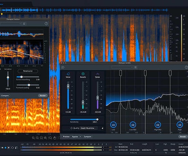Click the yellow marker pin below waveform overview
188x156 pixels.
[x=2, y=14]
